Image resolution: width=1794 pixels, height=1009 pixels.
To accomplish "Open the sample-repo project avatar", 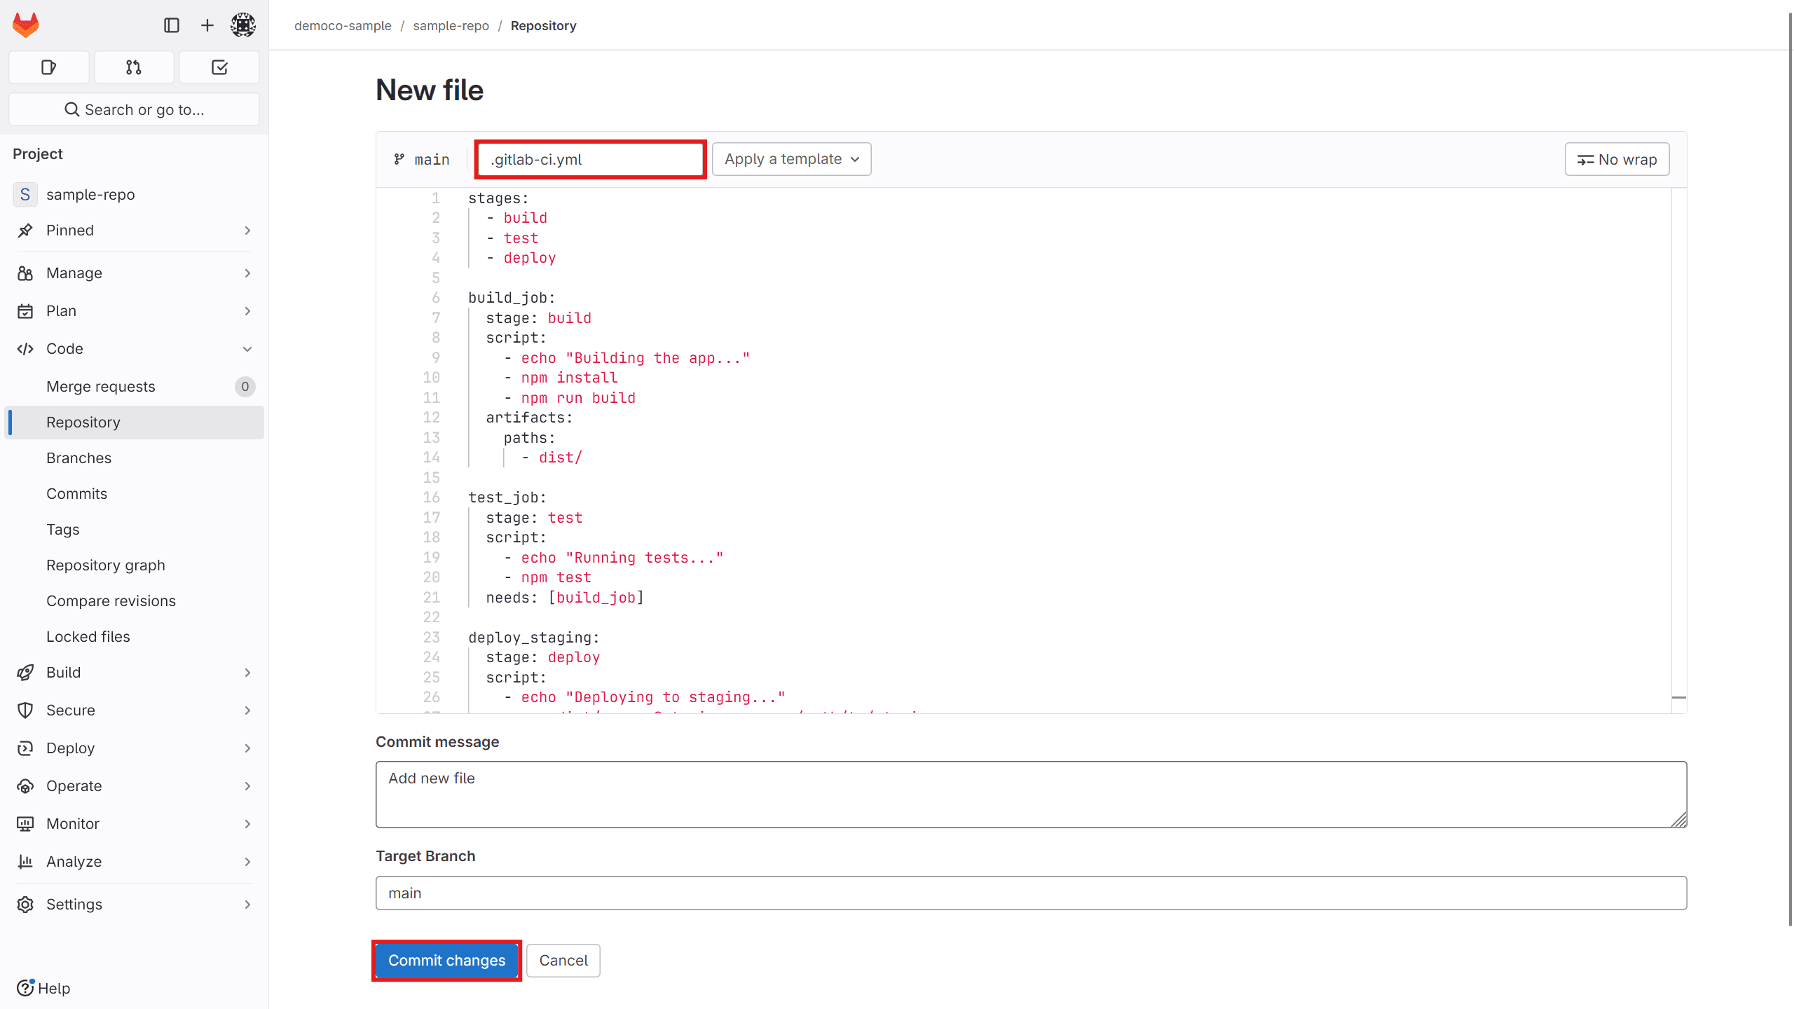I will 25,194.
